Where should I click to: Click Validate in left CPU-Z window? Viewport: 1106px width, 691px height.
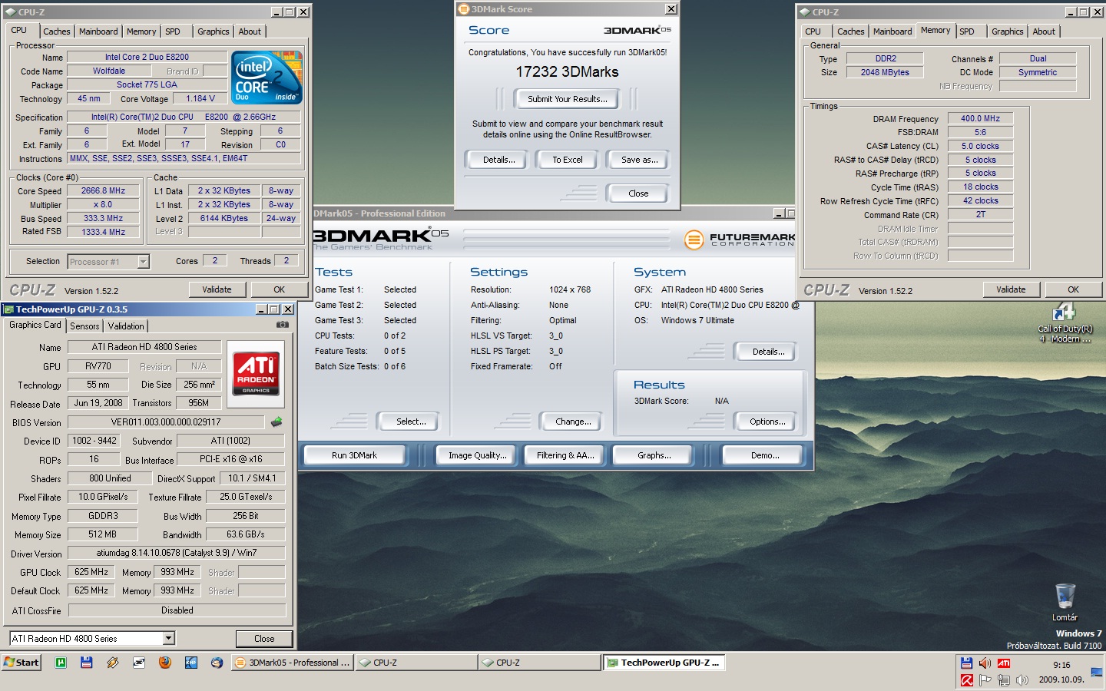click(217, 289)
